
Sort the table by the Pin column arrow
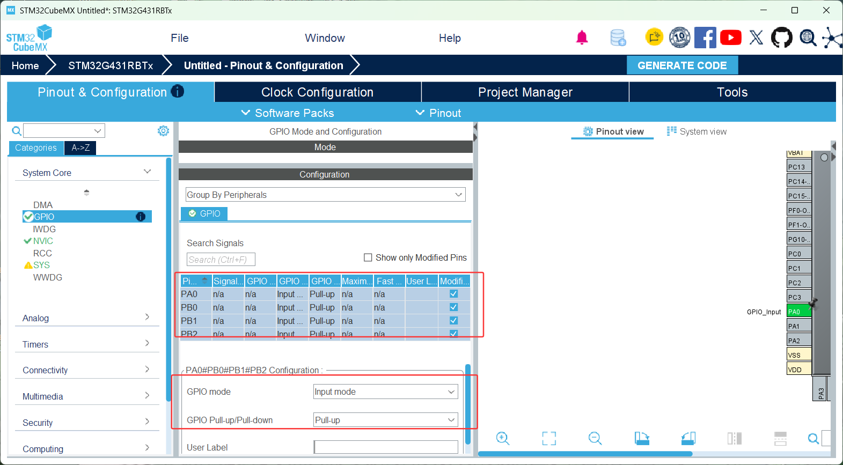pos(204,281)
